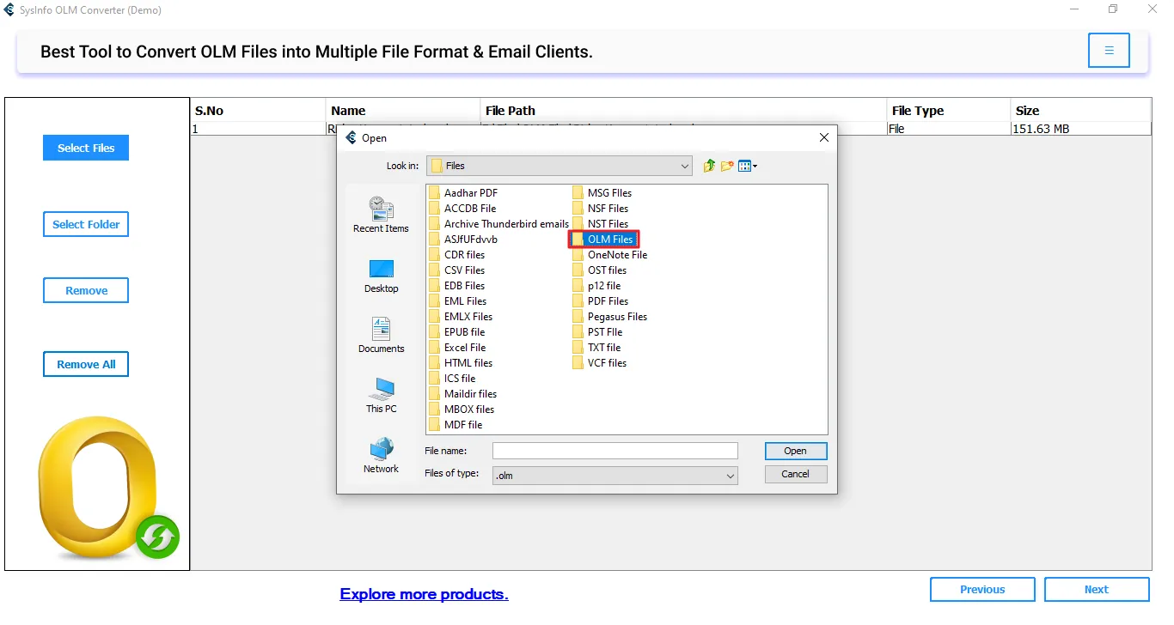Select the EMLX Files folder
Image resolution: width=1174 pixels, height=625 pixels.
(461, 317)
